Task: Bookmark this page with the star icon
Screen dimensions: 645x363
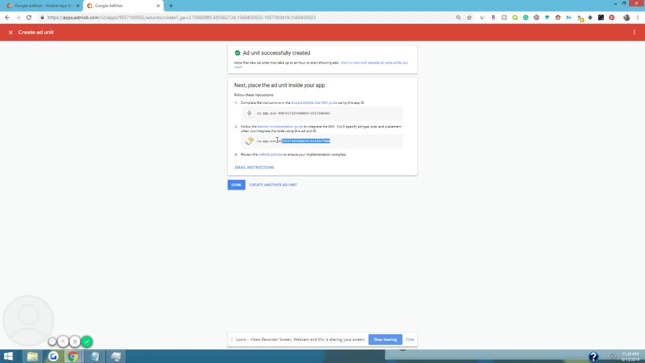Action: (x=469, y=18)
